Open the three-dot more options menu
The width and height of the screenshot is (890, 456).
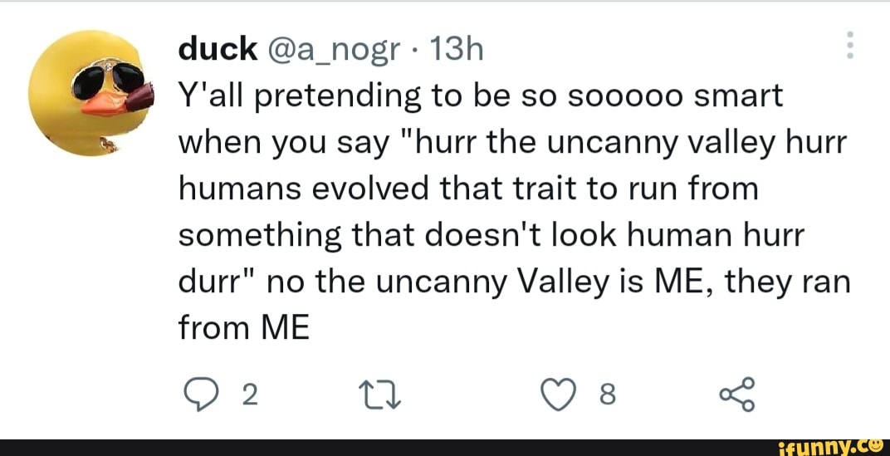[x=849, y=45]
